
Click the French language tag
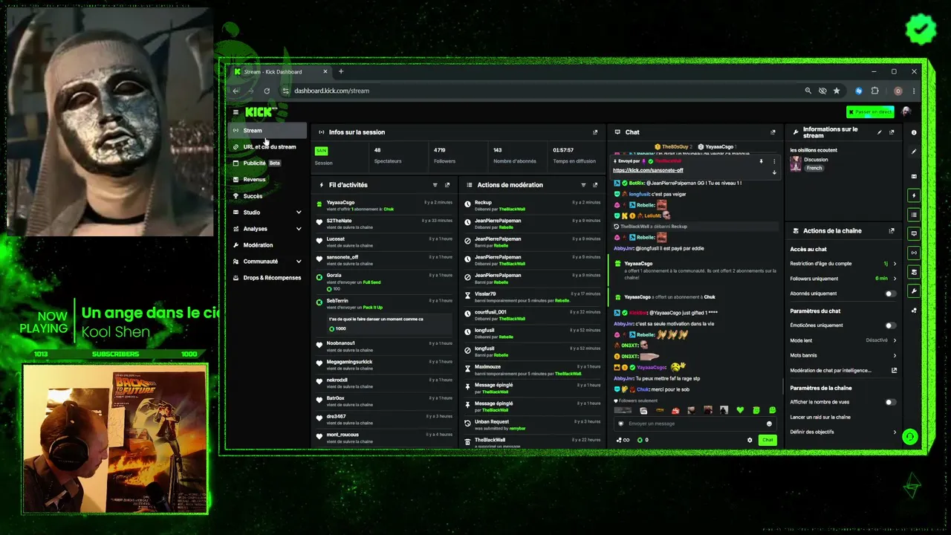click(815, 168)
